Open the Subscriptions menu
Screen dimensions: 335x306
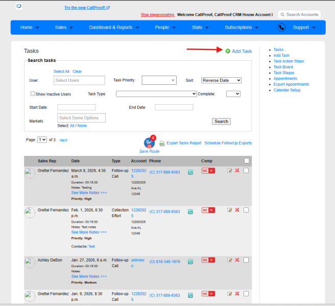coord(242,28)
